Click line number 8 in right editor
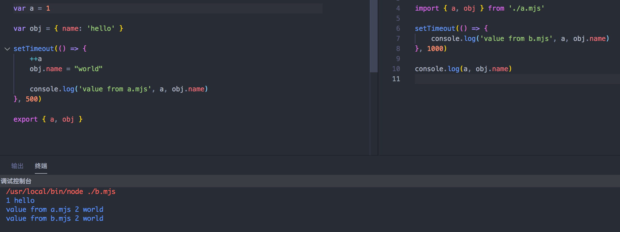 pyautogui.click(x=398, y=49)
